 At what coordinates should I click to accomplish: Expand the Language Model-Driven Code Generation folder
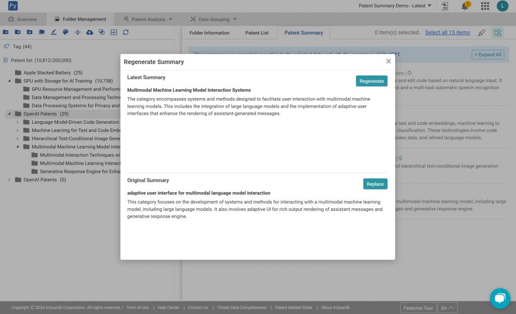pos(18,122)
